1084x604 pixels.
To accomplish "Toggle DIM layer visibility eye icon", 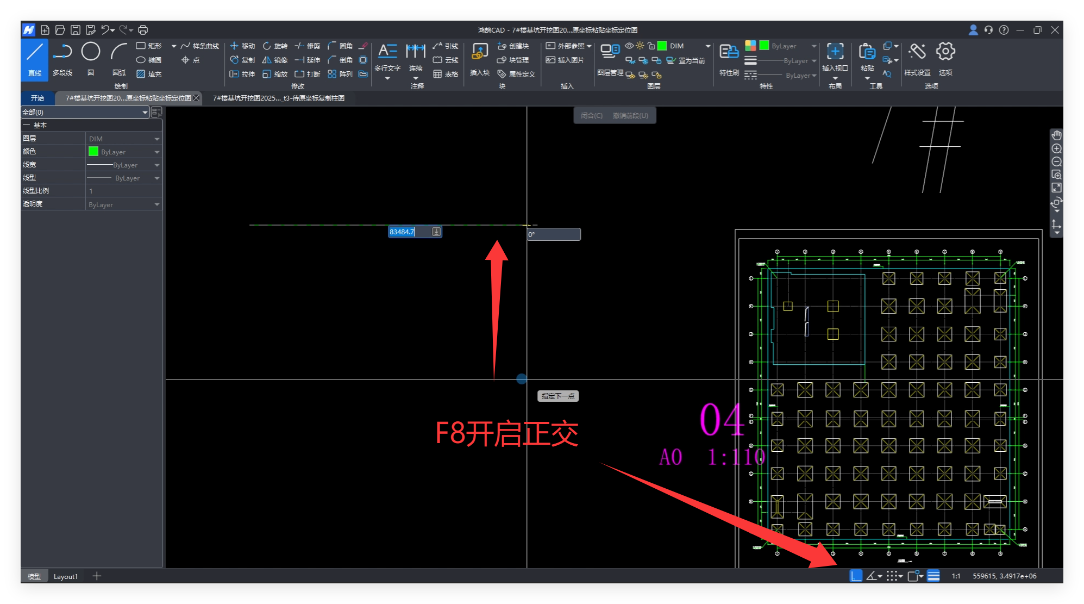I will 629,46.
